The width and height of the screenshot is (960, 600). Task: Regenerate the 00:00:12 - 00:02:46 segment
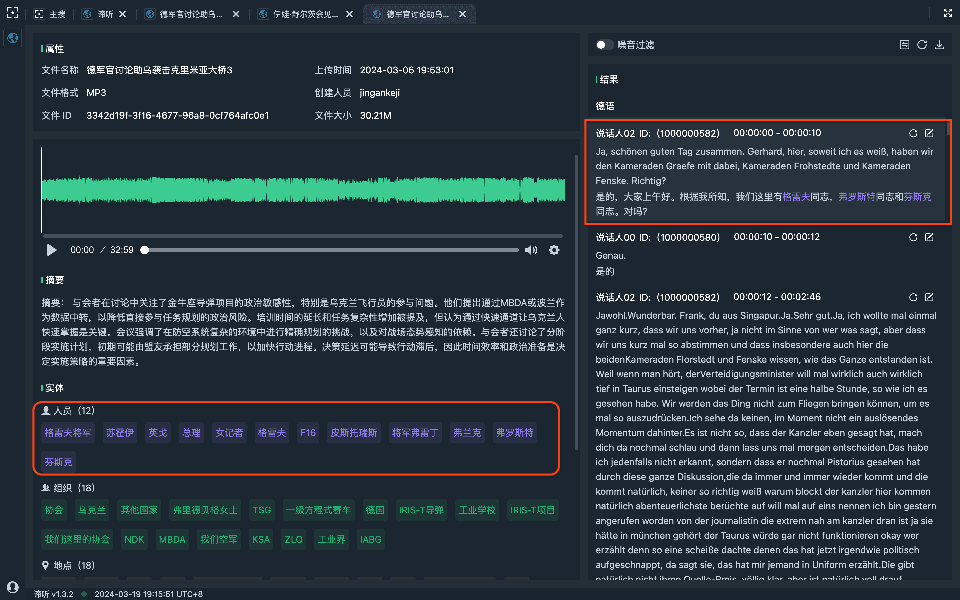tap(913, 297)
